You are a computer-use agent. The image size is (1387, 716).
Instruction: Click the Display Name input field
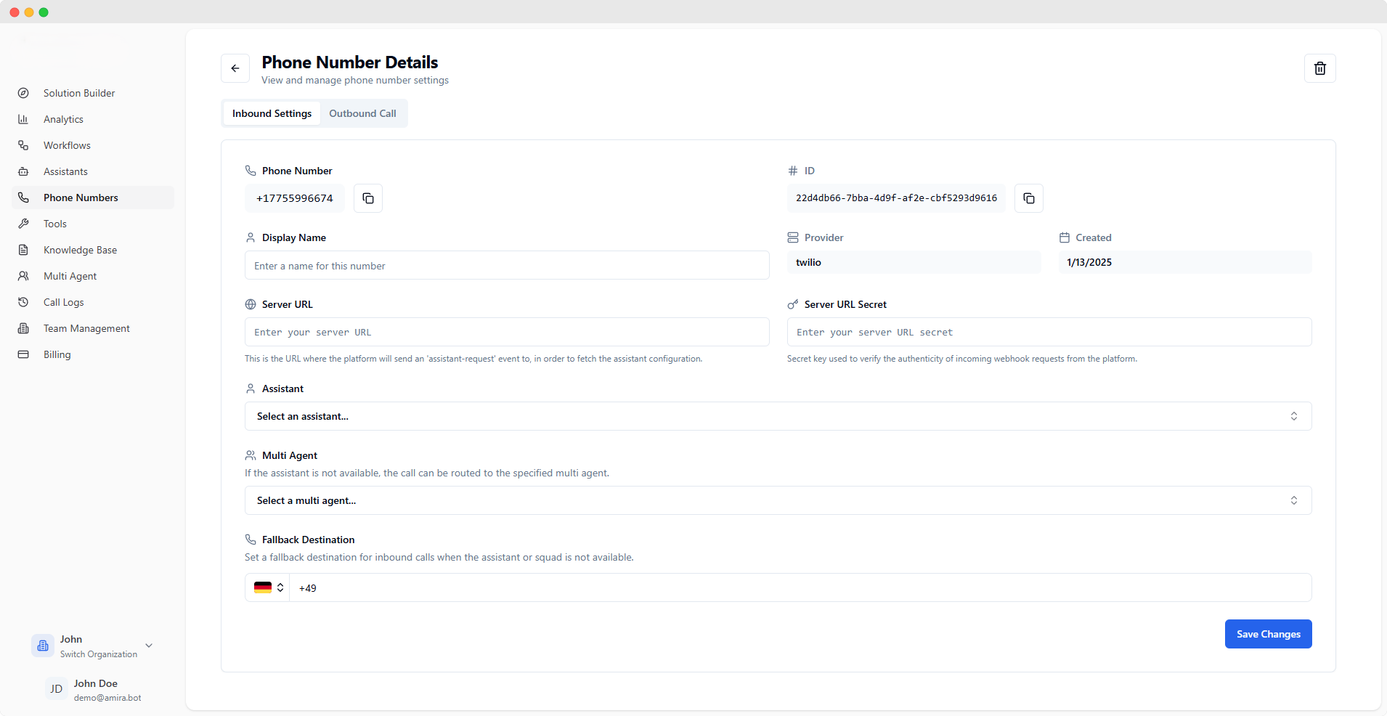pyautogui.click(x=506, y=265)
